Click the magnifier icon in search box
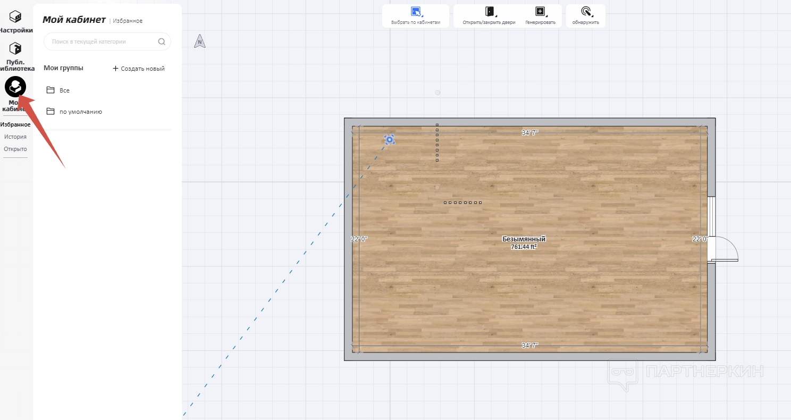This screenshot has width=791, height=420. tap(162, 41)
